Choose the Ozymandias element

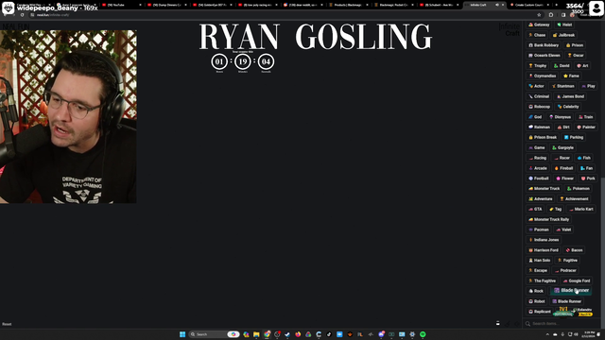[542, 76]
